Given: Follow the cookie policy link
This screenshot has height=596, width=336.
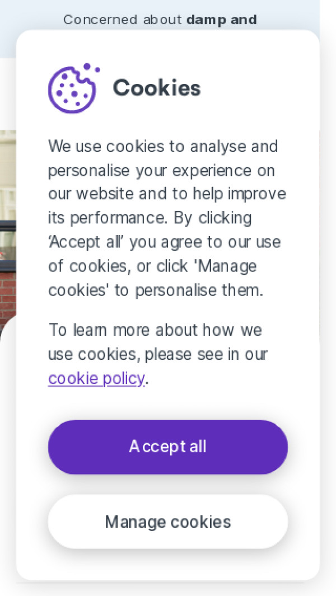Looking at the screenshot, I should (x=96, y=379).
